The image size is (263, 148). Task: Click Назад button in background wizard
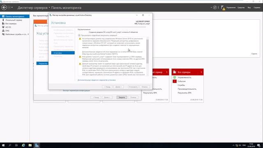96,97
